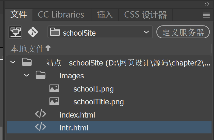Viewport: 214px width, 140px height.
Task: Click the schoolTitle.png image file icon
Action: click(x=54, y=102)
